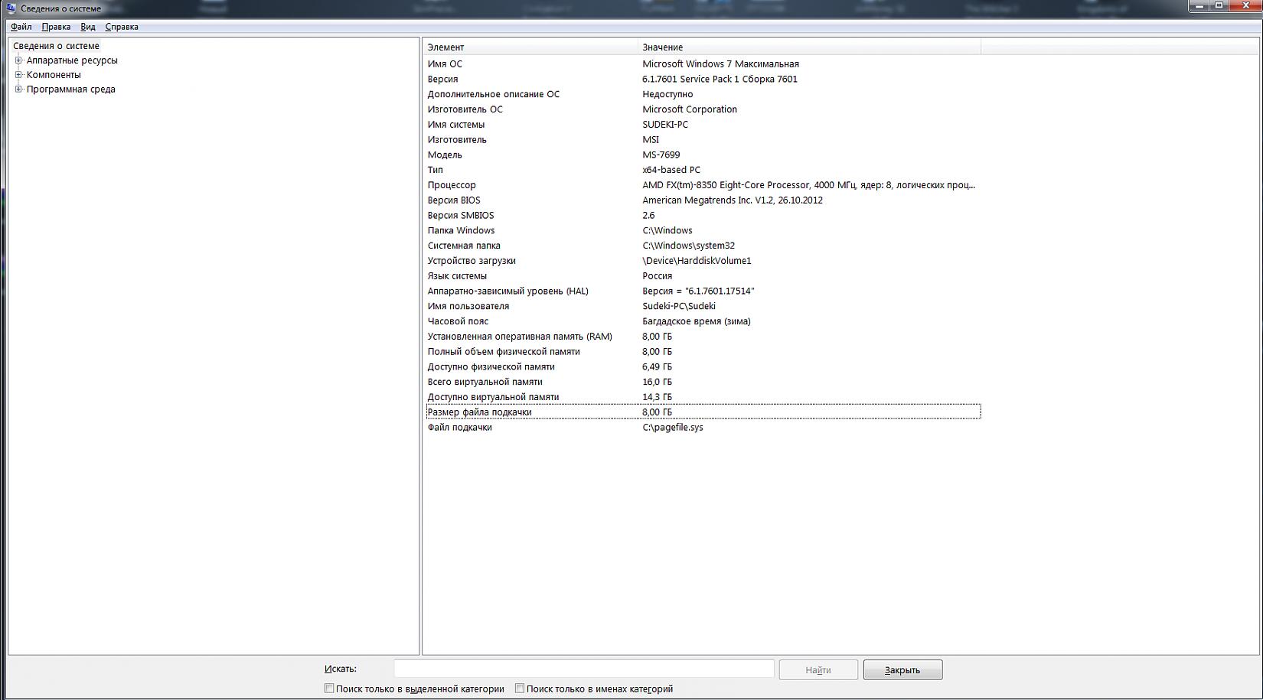Image resolution: width=1263 pixels, height=700 pixels.
Task: Select the Версия BIOS row
Action: click(703, 200)
